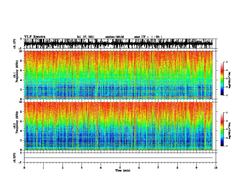Click time axis tick label "8"

(177, 168)
